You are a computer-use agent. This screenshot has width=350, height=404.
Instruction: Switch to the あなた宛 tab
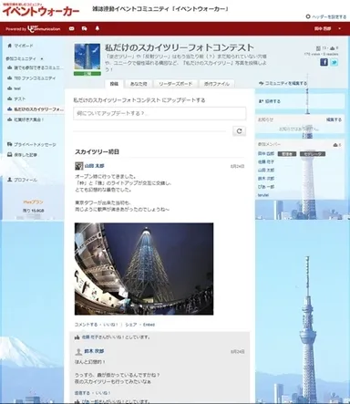[x=139, y=84]
